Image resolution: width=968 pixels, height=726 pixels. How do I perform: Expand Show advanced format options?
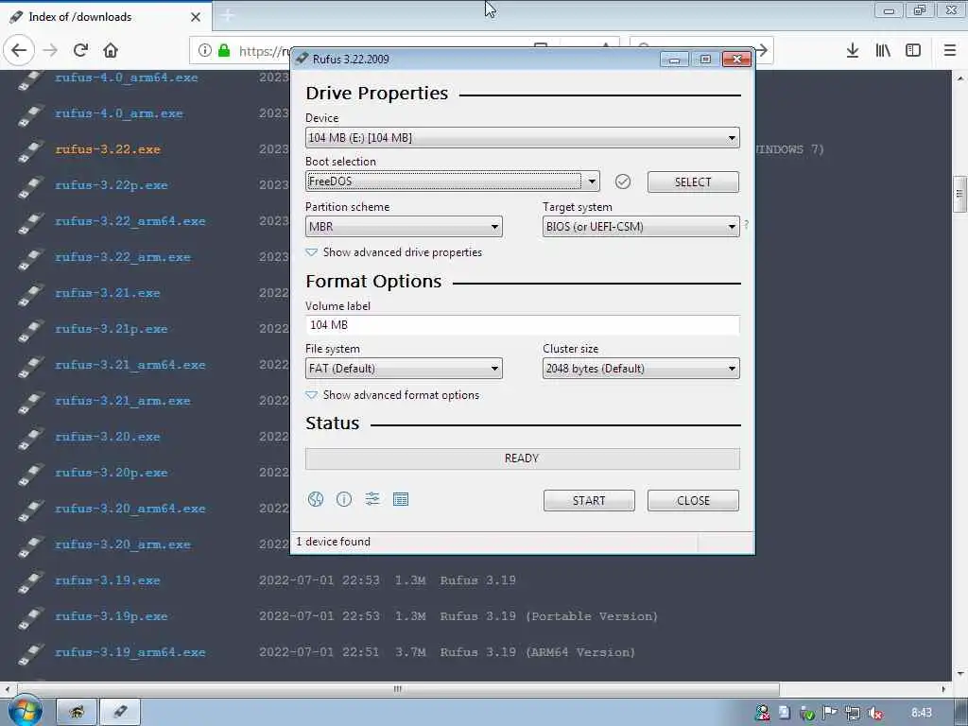click(392, 395)
